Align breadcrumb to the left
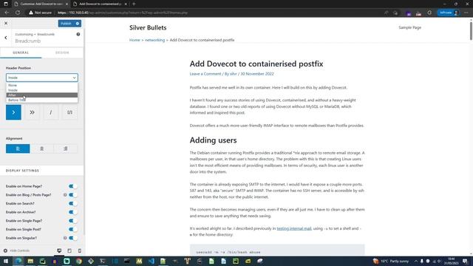The image size is (473, 266). pos(18,149)
